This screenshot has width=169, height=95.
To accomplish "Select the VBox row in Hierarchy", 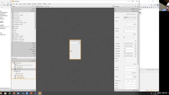I will pyautogui.click(x=24, y=69).
